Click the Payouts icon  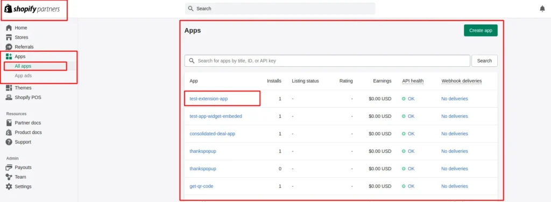[x=9, y=168]
